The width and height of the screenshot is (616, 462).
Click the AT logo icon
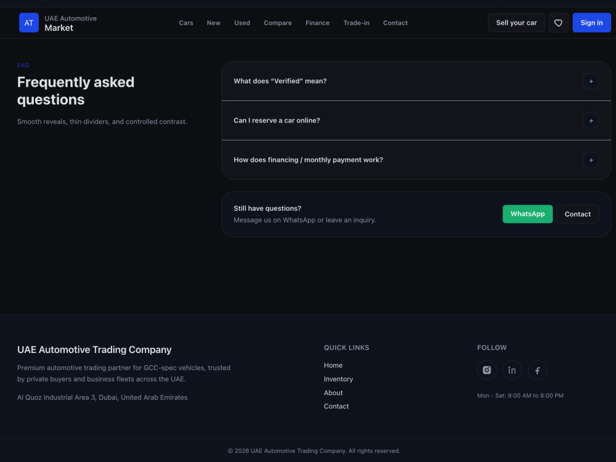[29, 23]
